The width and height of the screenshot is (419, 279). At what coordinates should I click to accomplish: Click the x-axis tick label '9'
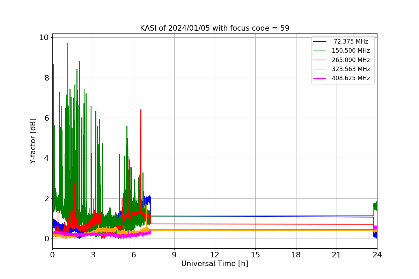point(174,255)
